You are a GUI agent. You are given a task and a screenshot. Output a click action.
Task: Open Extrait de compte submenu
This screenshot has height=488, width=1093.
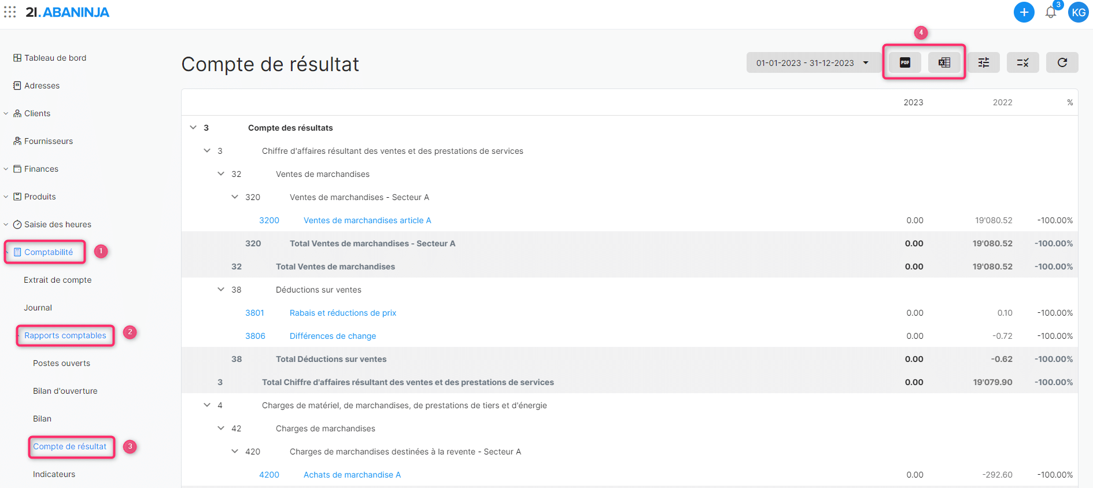[58, 280]
